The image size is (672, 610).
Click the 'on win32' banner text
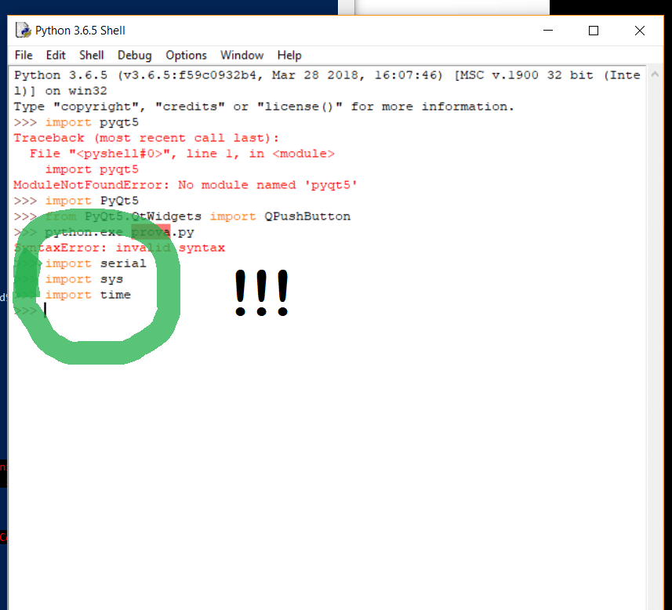click(x=76, y=91)
